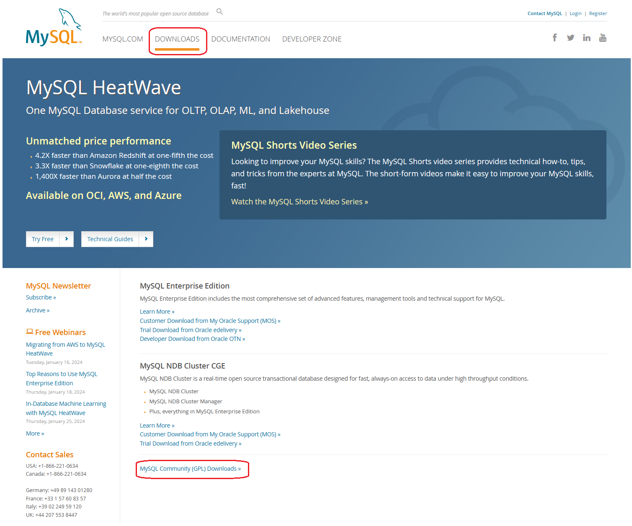Click the Login link
This screenshot has width=632, height=526.
[x=575, y=13]
